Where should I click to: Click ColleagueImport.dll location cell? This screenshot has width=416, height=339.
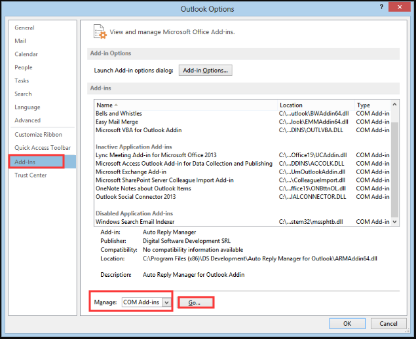(x=312, y=180)
